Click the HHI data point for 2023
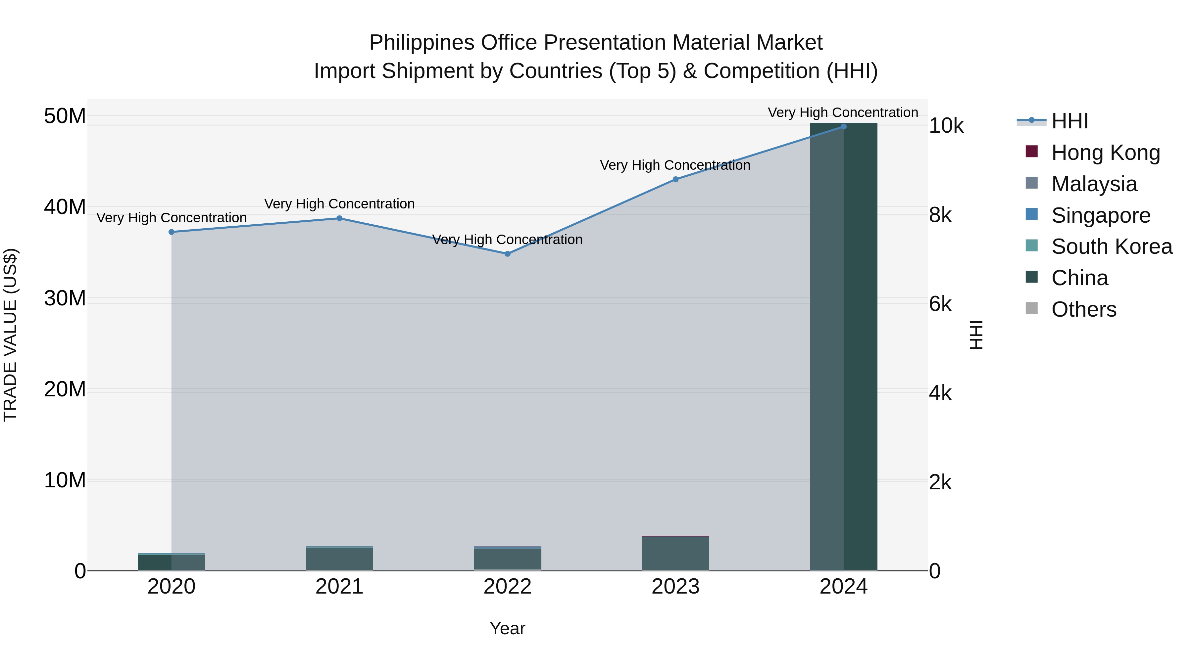 [675, 179]
